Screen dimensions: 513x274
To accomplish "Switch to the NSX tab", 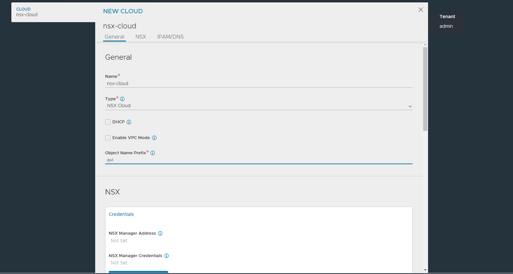I will (x=140, y=37).
